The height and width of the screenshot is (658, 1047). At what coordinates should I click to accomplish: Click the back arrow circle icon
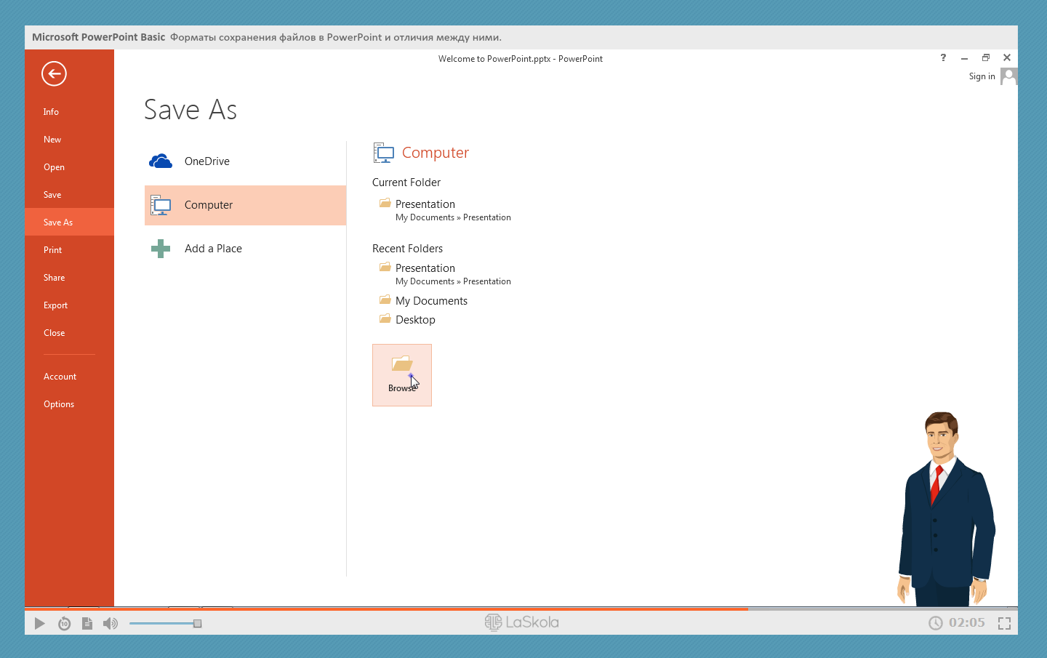pyautogui.click(x=54, y=73)
